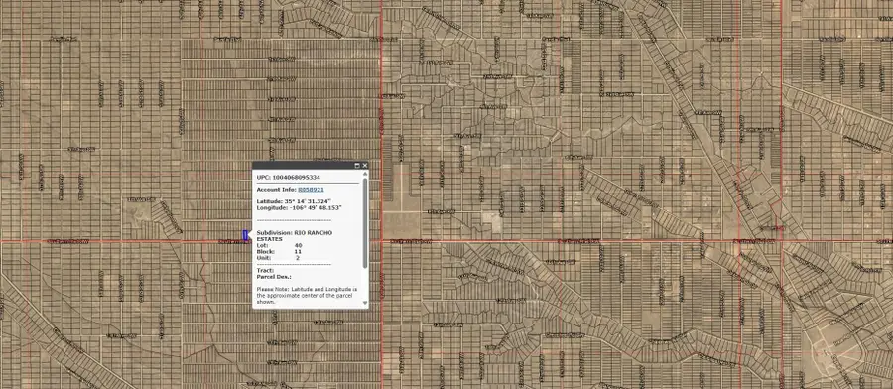Click the UPC 1004068095334 text
Screen dimensions: 893x389
(288, 178)
